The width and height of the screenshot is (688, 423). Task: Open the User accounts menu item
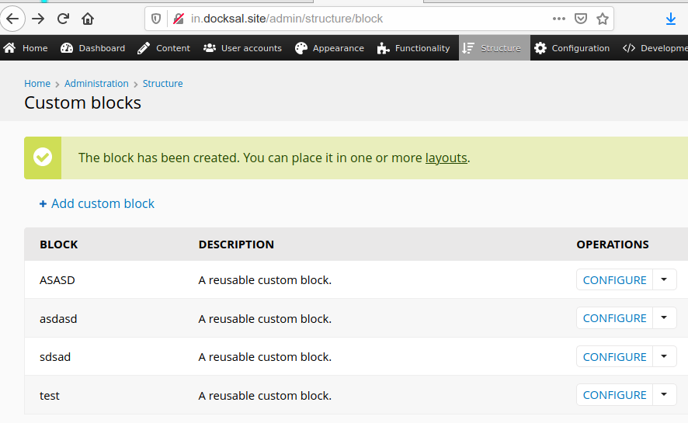242,48
